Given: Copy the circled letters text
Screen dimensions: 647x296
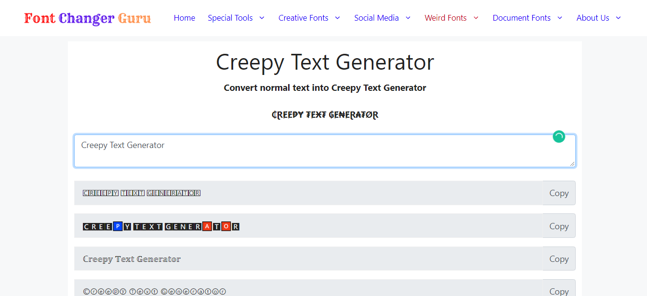Looking at the screenshot, I should pyautogui.click(x=559, y=290).
